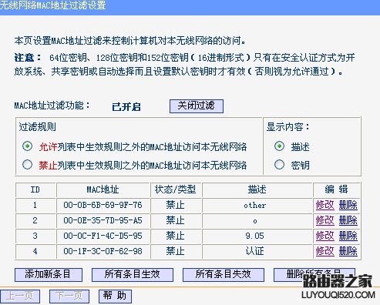380x305 pixels.
Task: Click the description cell '9.05'
Action: click(257, 236)
